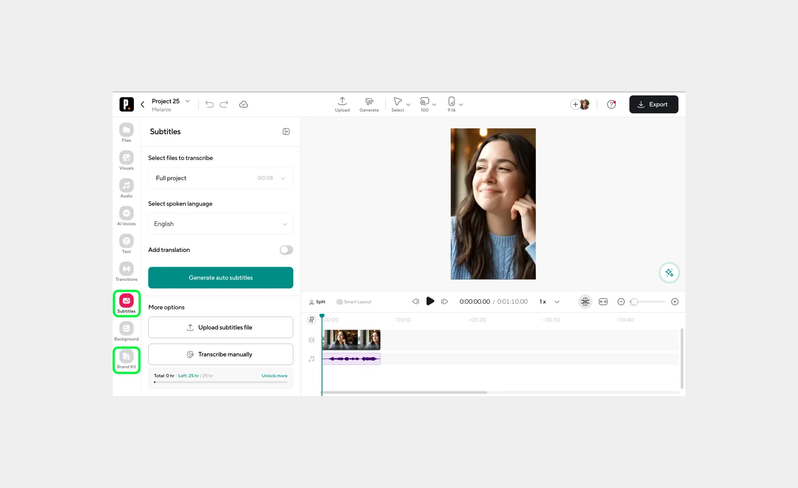
Task: Toggle the timeline snapping button
Action: click(x=585, y=302)
